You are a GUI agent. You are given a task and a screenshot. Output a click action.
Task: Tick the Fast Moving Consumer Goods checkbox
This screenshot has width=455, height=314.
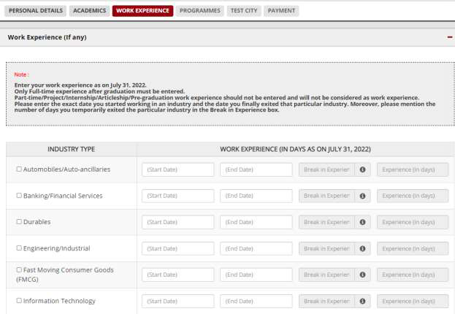click(19, 269)
